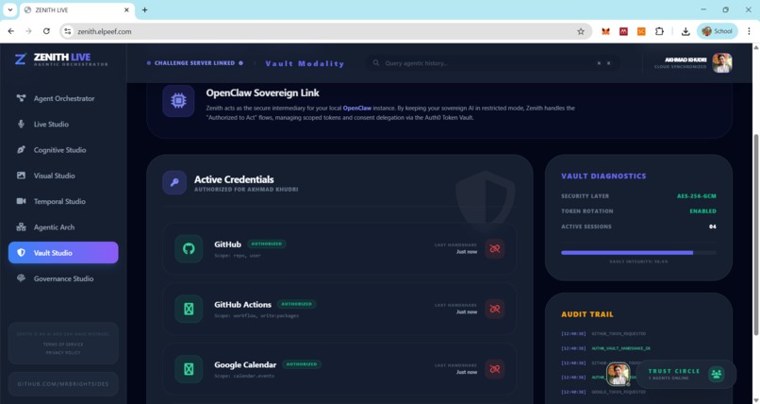The image size is (760, 404).
Task: Open the Akhmad Khudri profile avatar
Action: [721, 63]
